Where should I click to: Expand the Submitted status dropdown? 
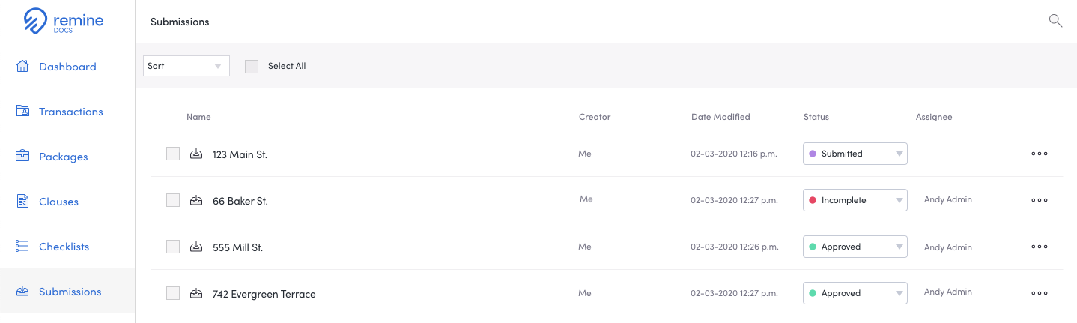click(x=855, y=154)
